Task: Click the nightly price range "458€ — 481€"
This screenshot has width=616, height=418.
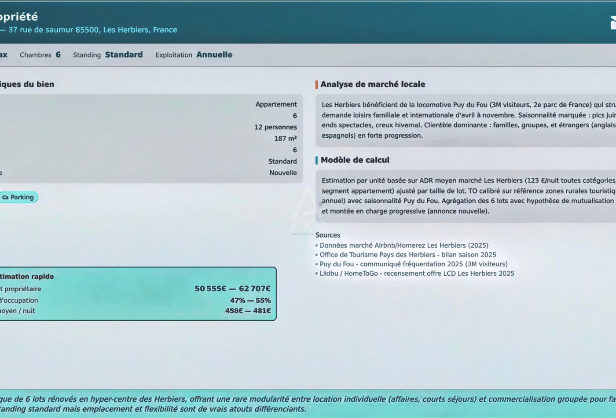Action: click(248, 311)
